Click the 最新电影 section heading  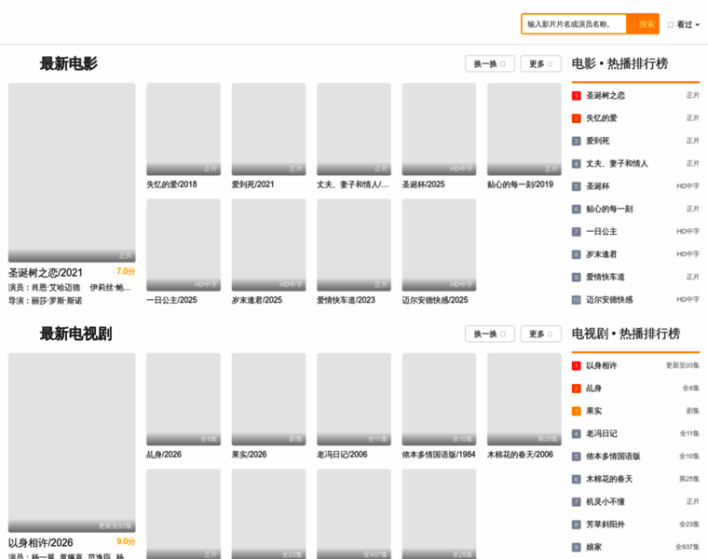coord(69,63)
